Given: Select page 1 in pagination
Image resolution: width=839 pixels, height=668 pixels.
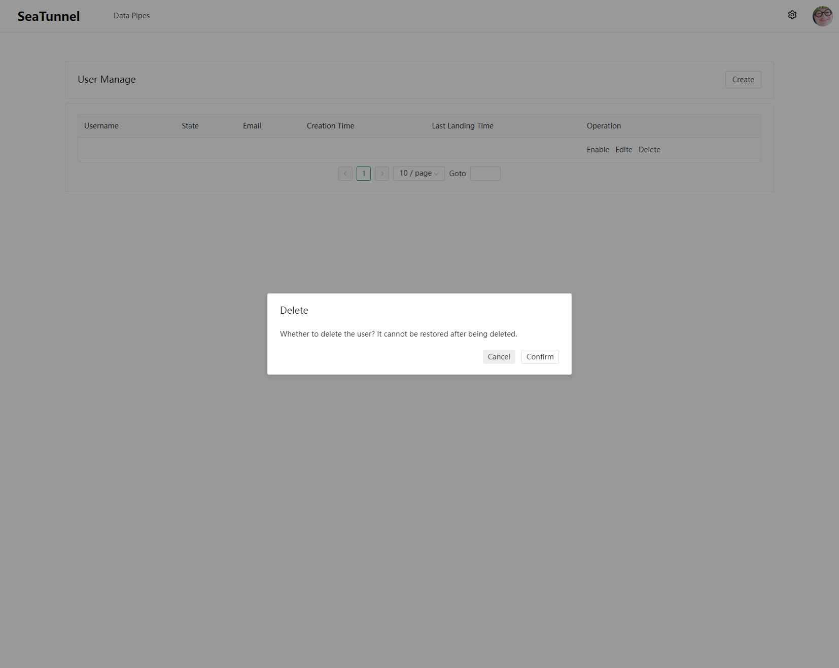Looking at the screenshot, I should (x=364, y=174).
